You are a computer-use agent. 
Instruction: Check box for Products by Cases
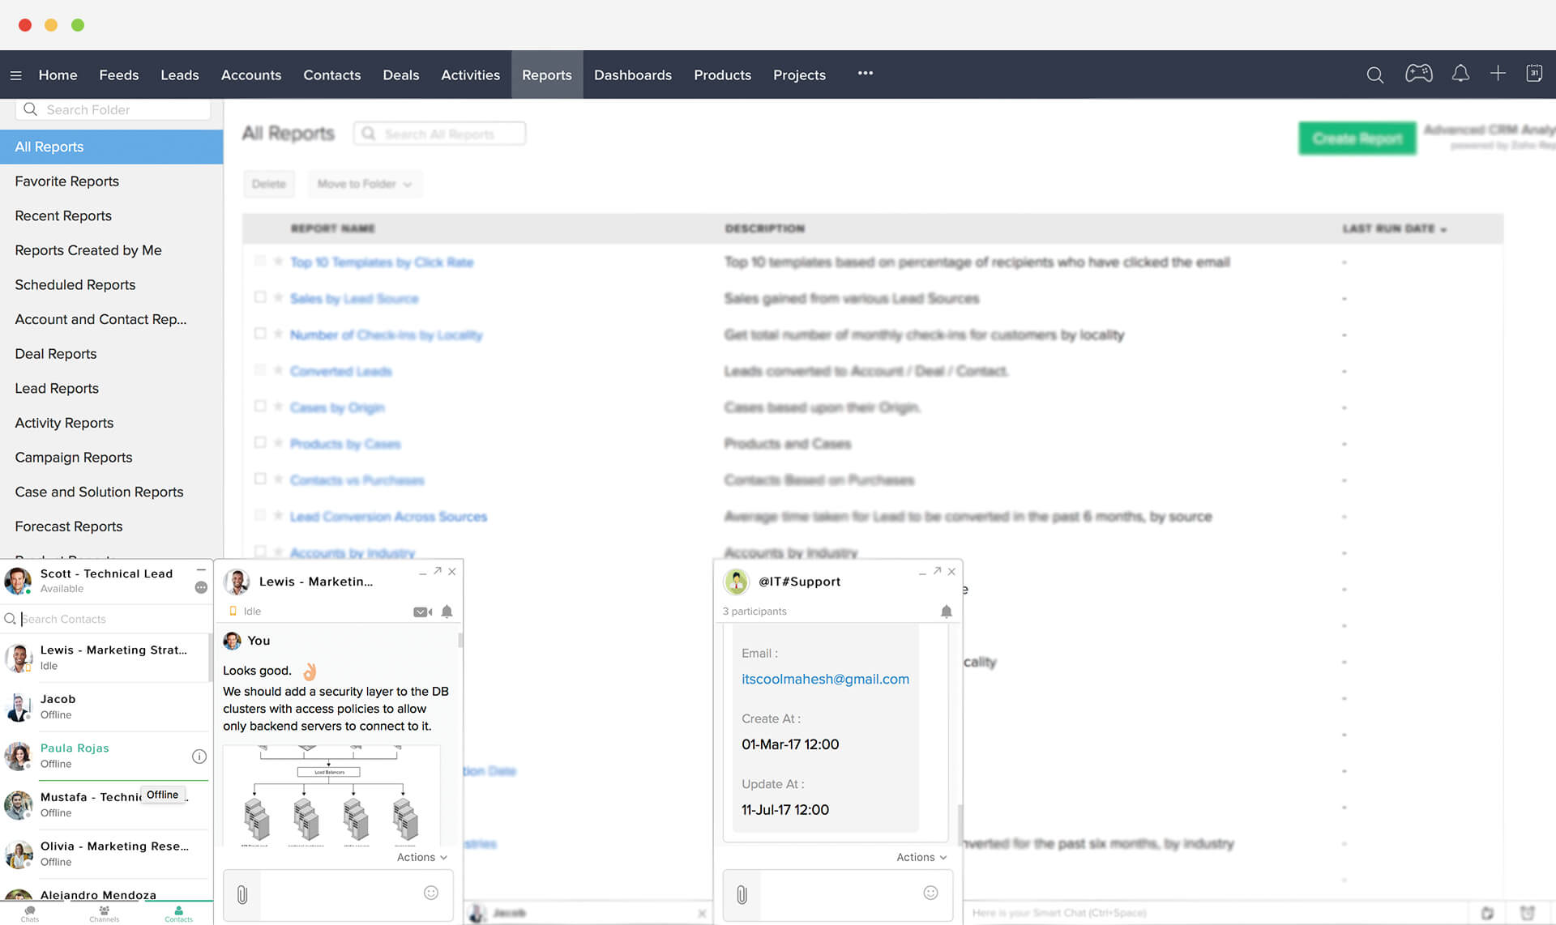(x=260, y=442)
